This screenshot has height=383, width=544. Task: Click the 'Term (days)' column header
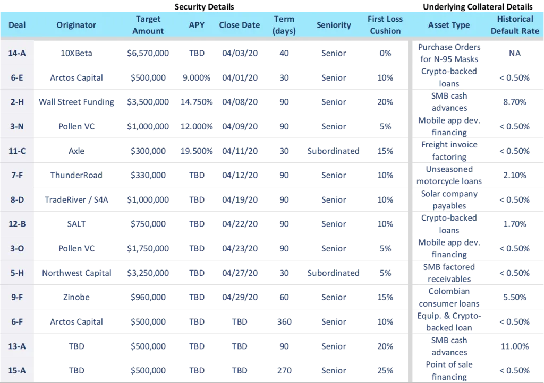284,25
